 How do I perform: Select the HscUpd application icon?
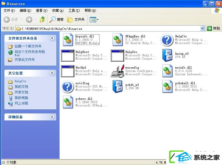[x=68, y=71]
